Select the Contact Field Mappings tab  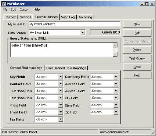[x=26, y=68]
